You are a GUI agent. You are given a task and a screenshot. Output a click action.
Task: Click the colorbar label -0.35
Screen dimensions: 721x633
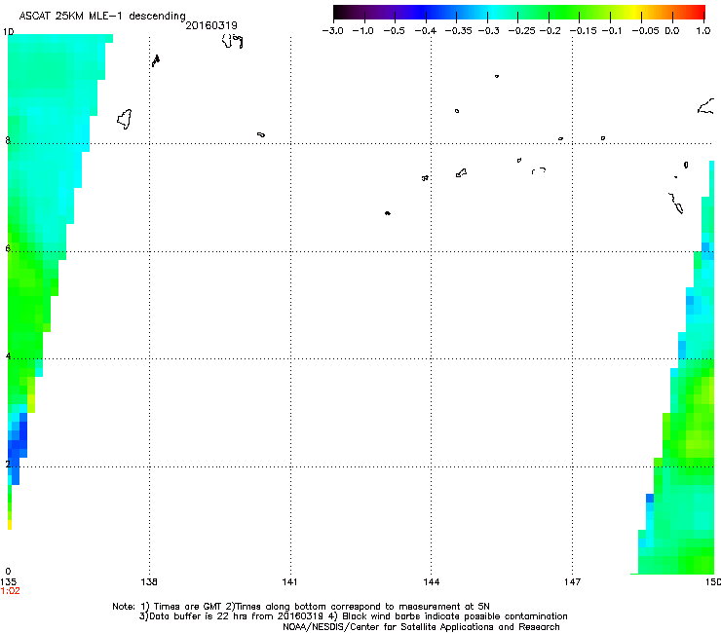(458, 31)
